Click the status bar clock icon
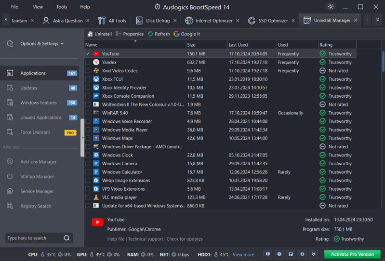Screen dimensions: 385x261 coord(279,254)
